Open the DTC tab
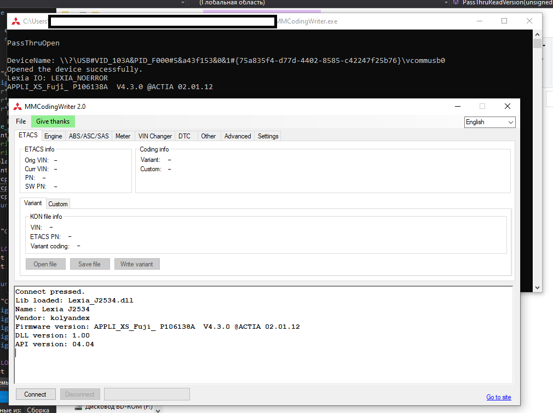The image size is (553, 413). point(185,136)
